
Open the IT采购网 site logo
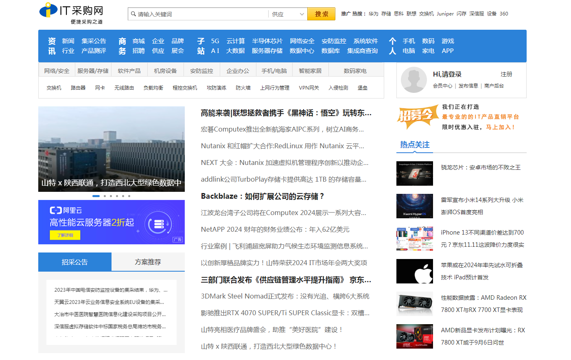point(71,13)
